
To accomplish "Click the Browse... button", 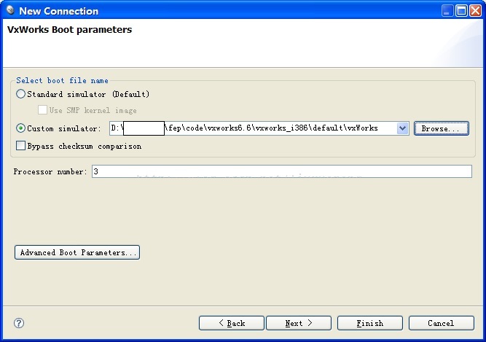I will click(442, 128).
